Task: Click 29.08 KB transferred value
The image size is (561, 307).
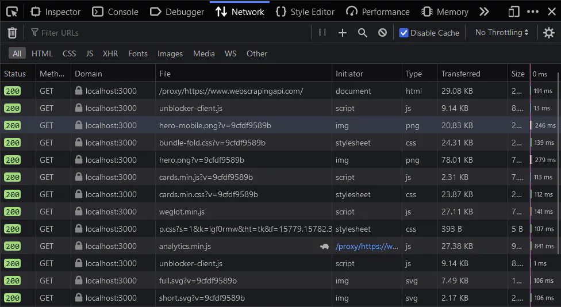Action: coord(457,91)
